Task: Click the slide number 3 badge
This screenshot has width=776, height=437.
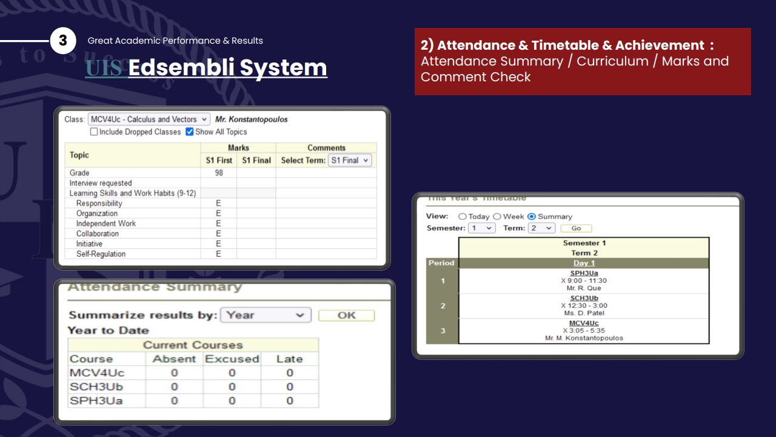Action: pyautogui.click(x=63, y=41)
